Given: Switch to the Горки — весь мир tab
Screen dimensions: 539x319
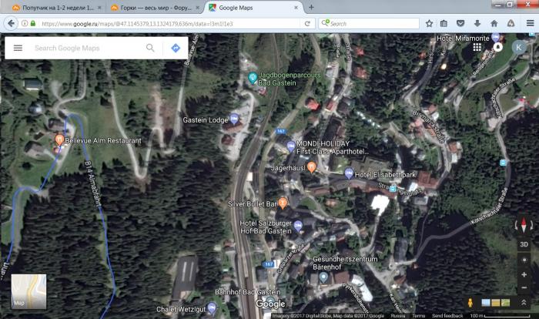Looking at the screenshot, I should click(x=153, y=8).
